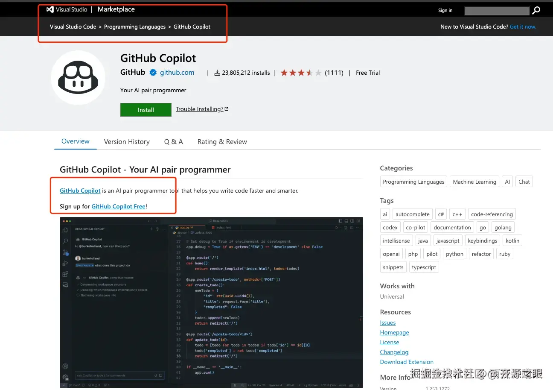Open the License resource link
The image size is (553, 390).
390,342
